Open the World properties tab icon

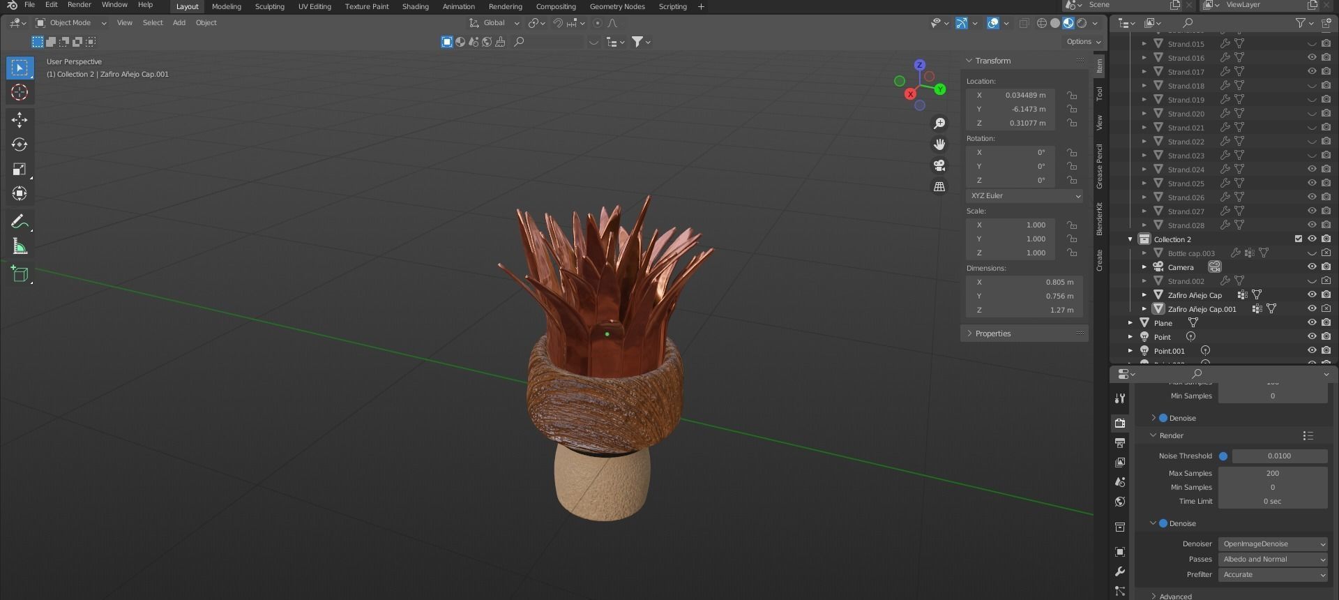coord(1120,501)
